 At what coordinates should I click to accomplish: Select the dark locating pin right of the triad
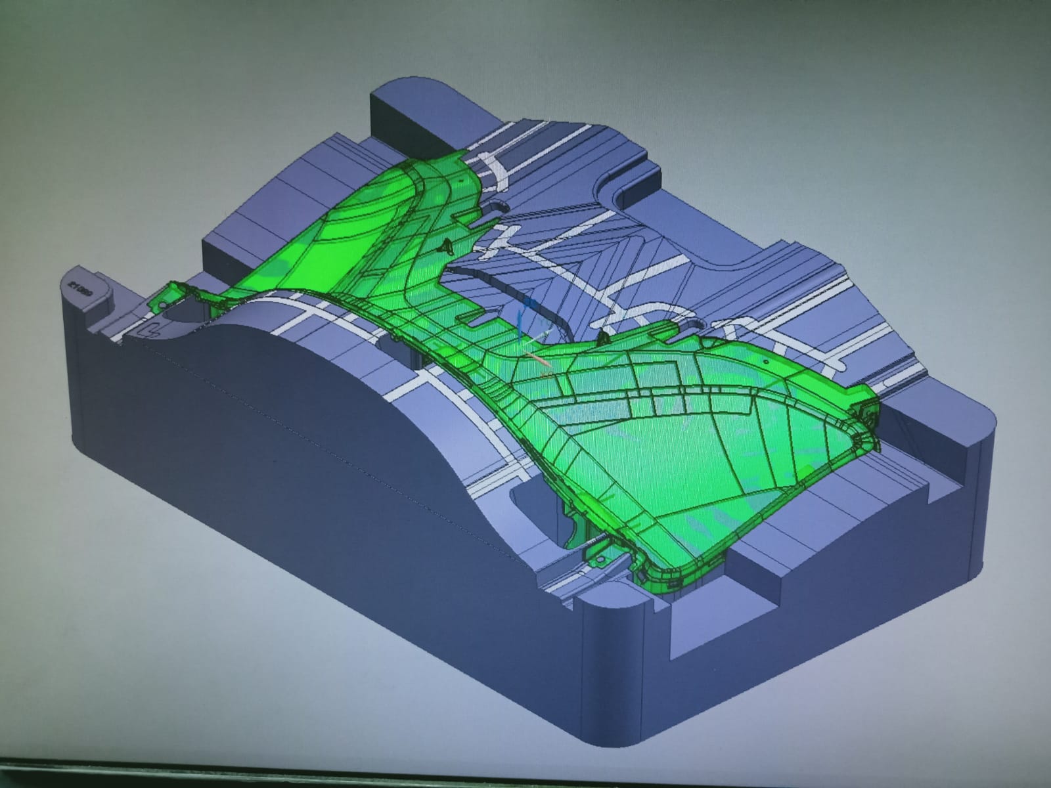(602, 338)
